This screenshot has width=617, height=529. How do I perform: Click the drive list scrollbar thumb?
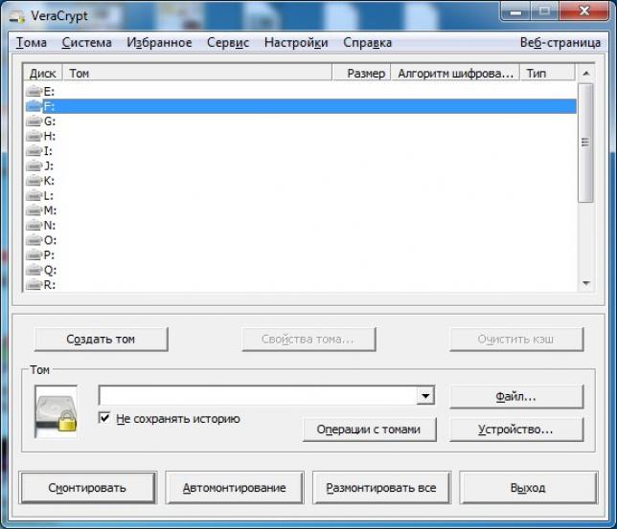[x=585, y=143]
